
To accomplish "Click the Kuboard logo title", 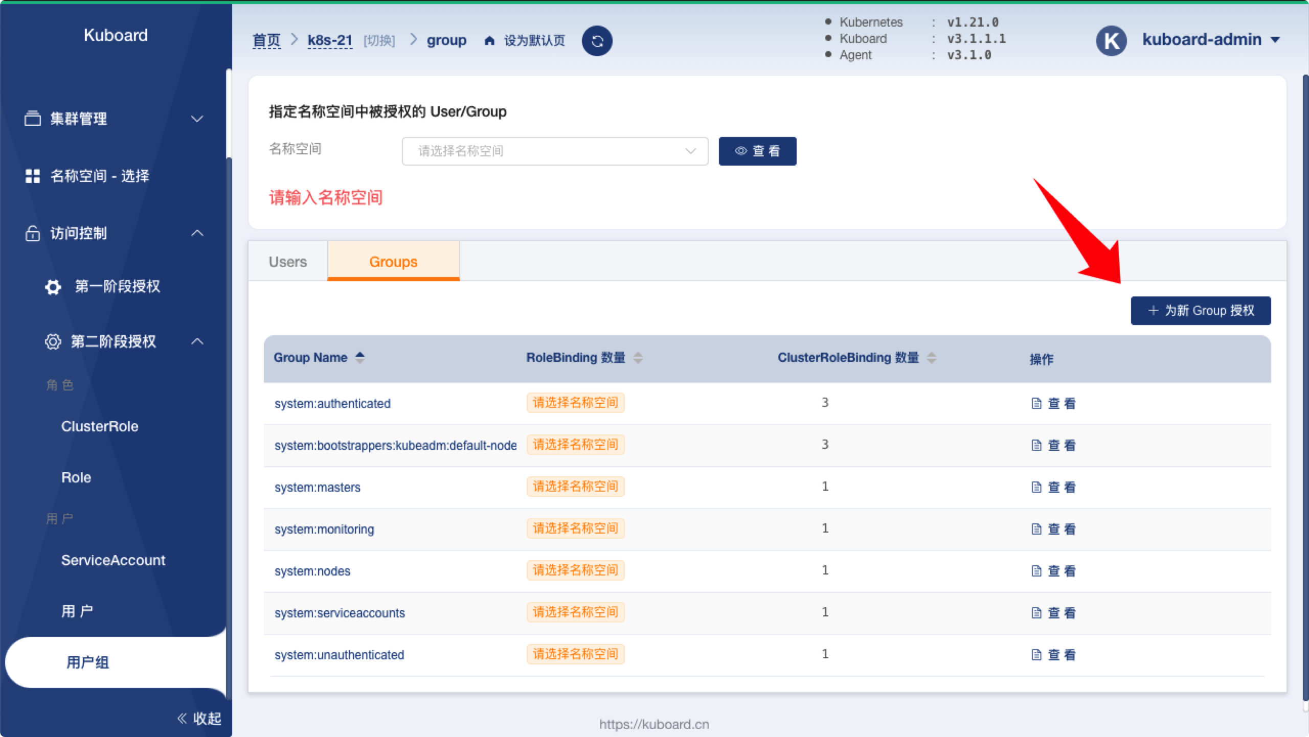I will (116, 35).
